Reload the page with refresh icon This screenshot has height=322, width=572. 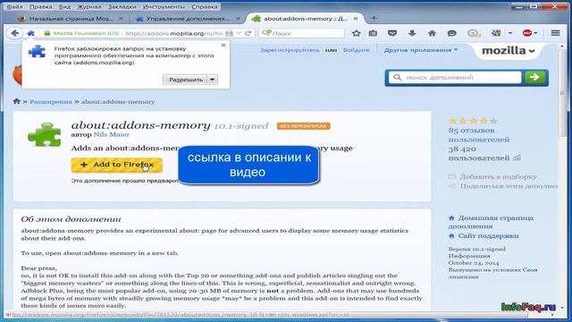(248, 33)
